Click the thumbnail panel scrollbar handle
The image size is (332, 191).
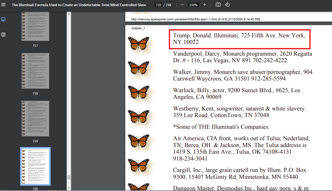(69, 177)
